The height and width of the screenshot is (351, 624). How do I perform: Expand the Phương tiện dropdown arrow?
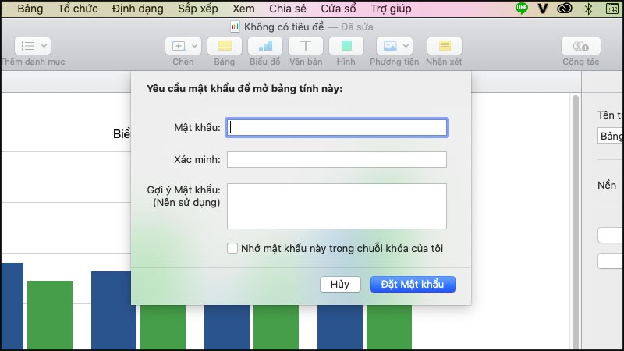[x=406, y=46]
